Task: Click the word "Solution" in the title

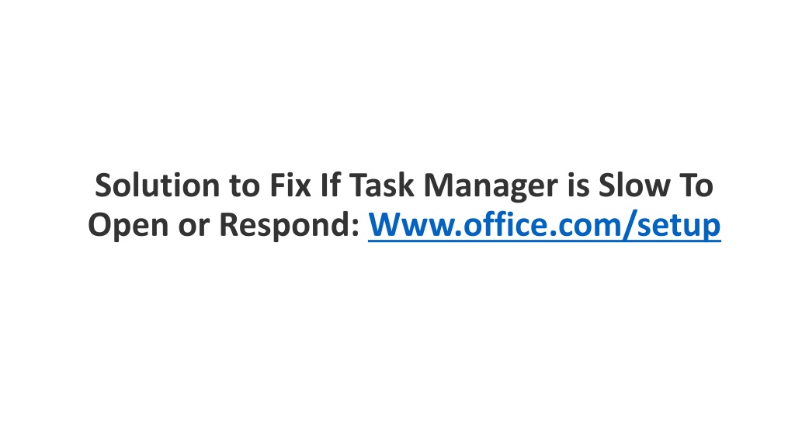Action: [x=157, y=185]
